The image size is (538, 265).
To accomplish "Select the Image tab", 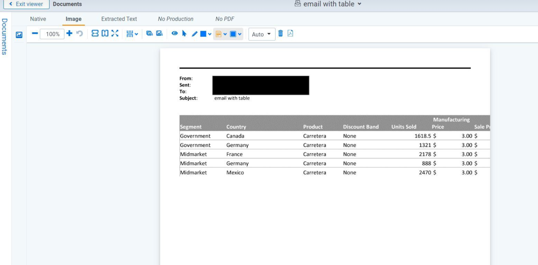I will [74, 19].
